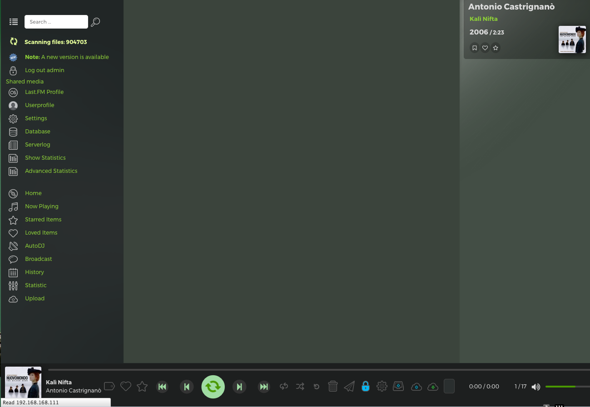Click the inbox tray icon in player bar

click(x=398, y=386)
